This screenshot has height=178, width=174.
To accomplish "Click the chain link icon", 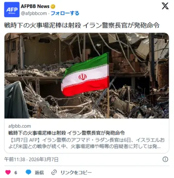I will click(x=54, y=172).
